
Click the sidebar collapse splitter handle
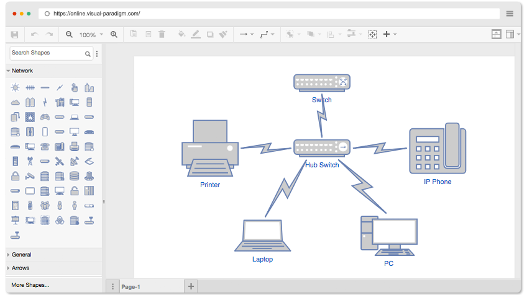pos(104,201)
